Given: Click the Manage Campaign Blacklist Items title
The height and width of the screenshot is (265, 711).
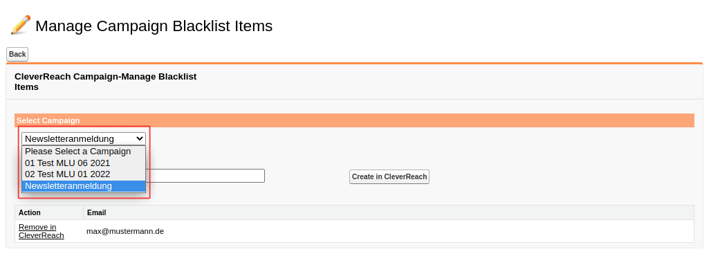Looking at the screenshot, I should pyautogui.click(x=154, y=26).
